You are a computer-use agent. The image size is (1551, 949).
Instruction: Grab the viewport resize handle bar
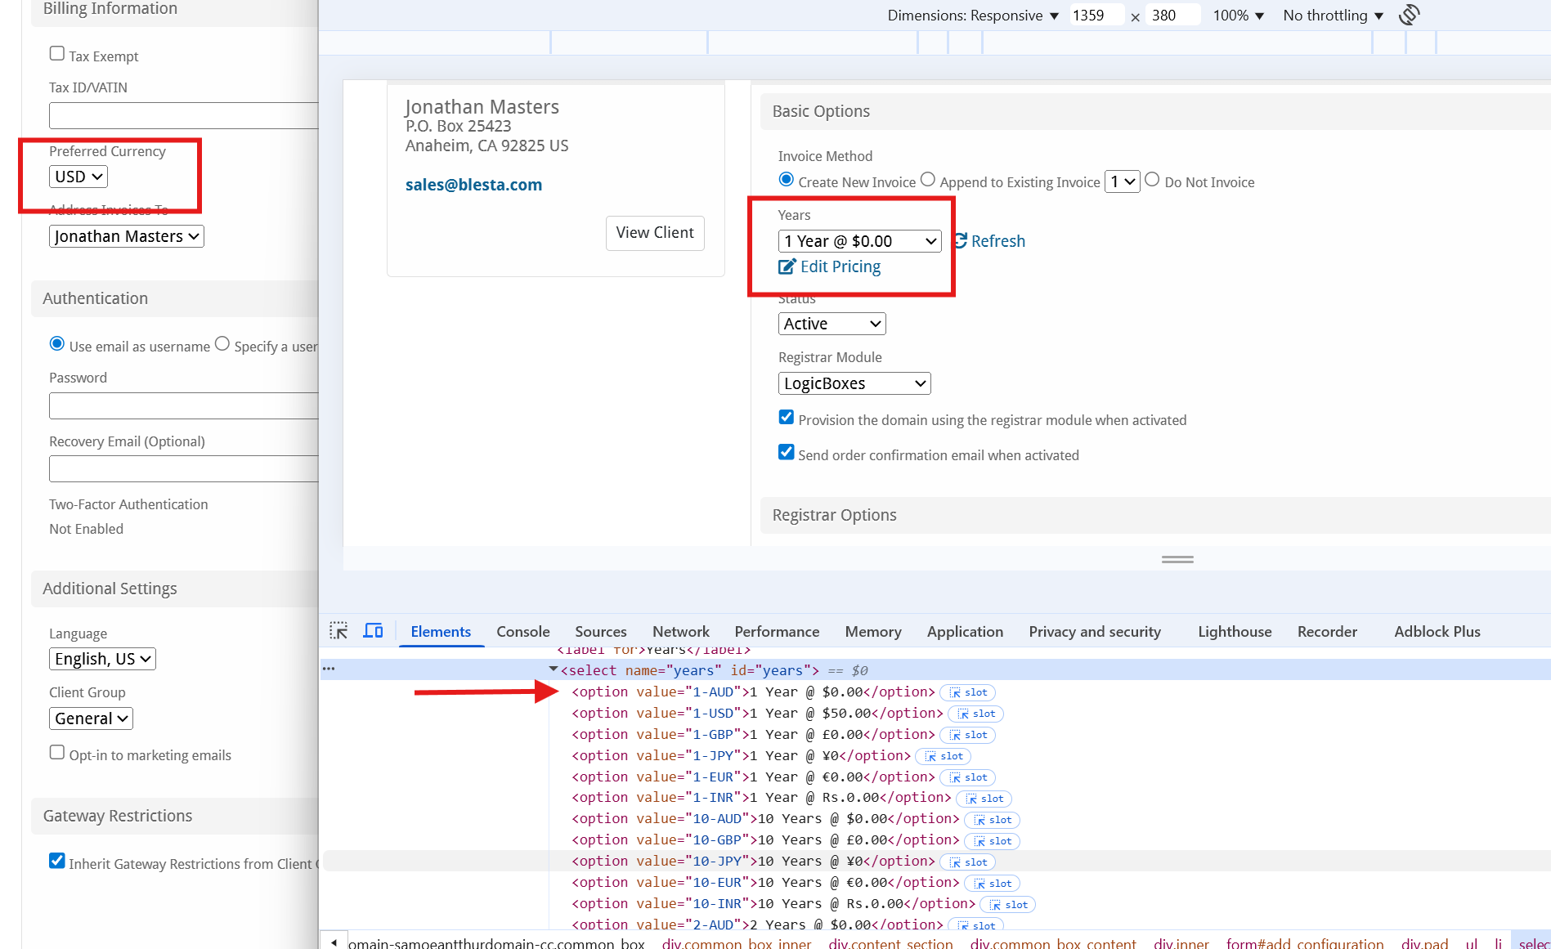[1177, 559]
